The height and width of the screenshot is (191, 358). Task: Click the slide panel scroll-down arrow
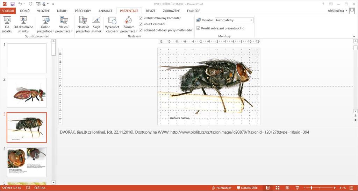(53, 182)
